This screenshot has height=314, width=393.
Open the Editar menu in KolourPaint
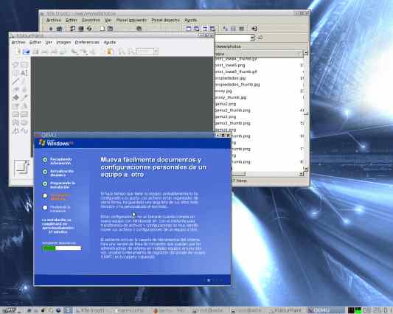click(x=35, y=42)
